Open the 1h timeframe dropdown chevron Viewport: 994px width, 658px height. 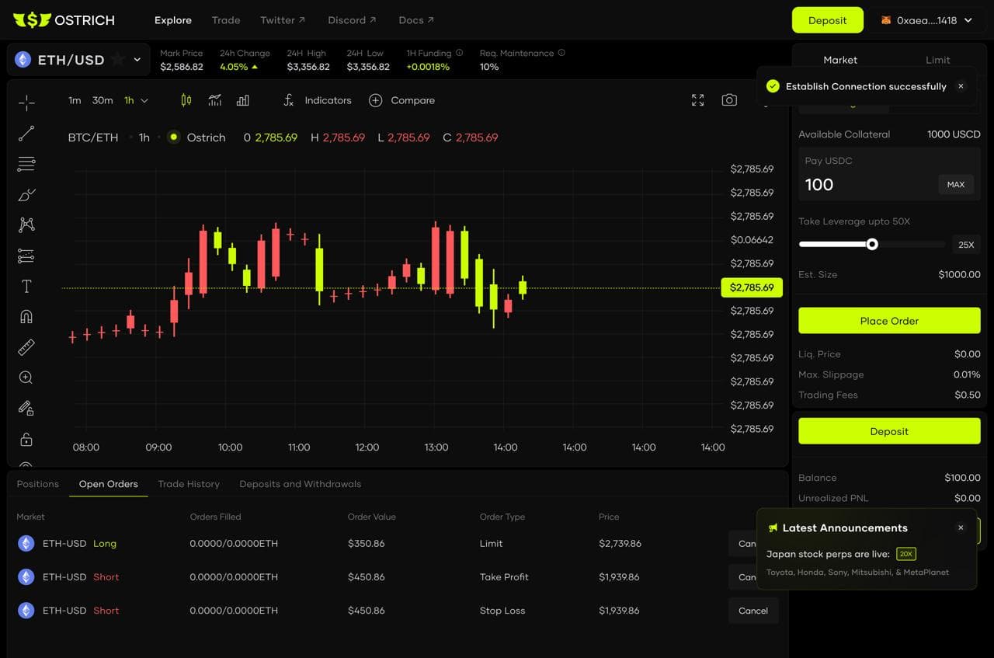click(144, 101)
